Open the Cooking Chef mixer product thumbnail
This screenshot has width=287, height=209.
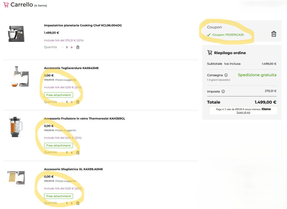(16, 34)
